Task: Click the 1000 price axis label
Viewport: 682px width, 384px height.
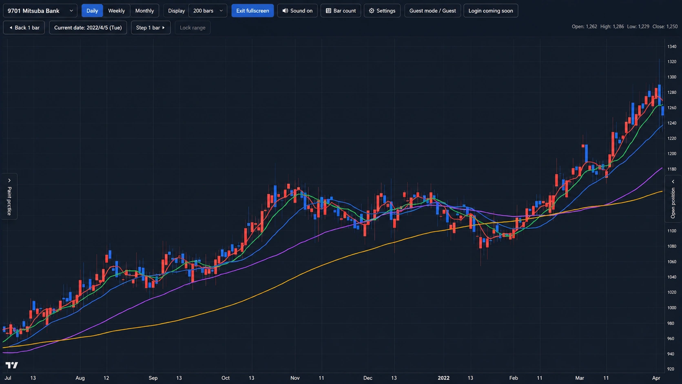Action: click(x=671, y=308)
